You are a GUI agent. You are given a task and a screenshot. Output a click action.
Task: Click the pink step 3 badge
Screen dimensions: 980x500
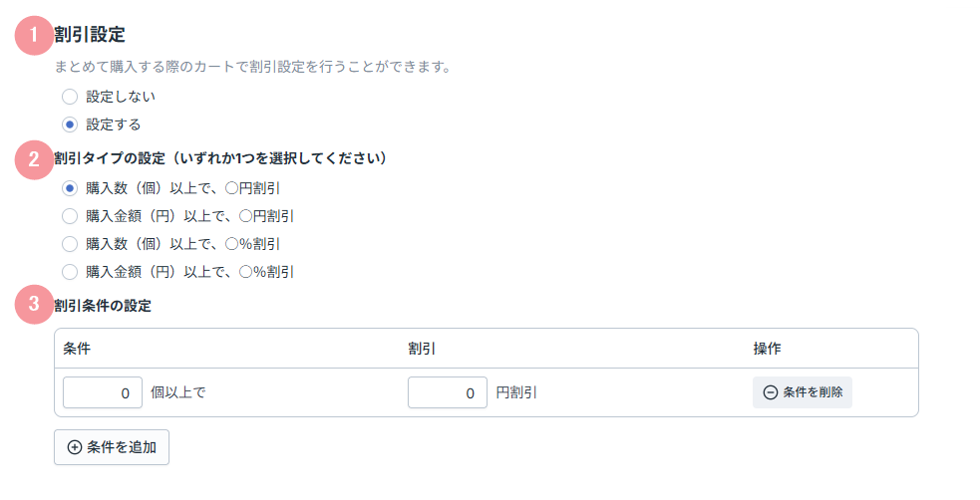click(34, 305)
